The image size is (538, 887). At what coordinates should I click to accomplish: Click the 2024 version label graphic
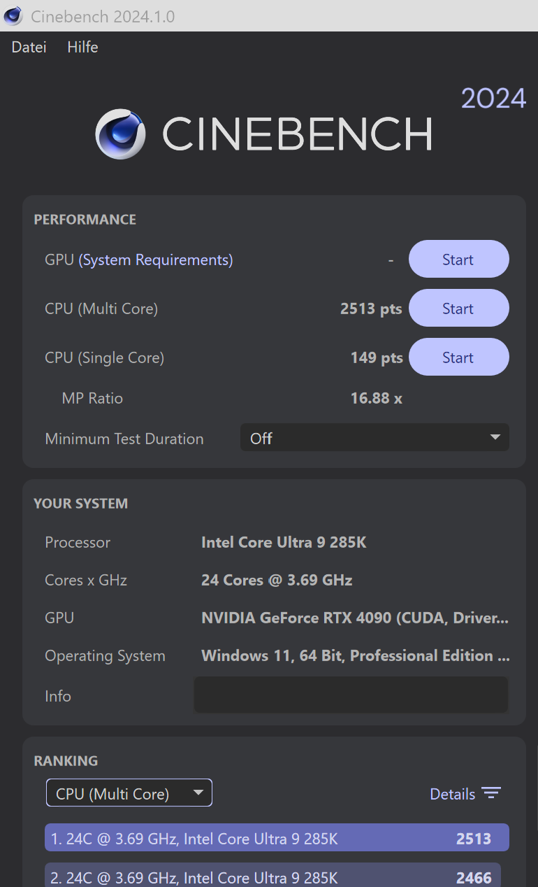[493, 98]
